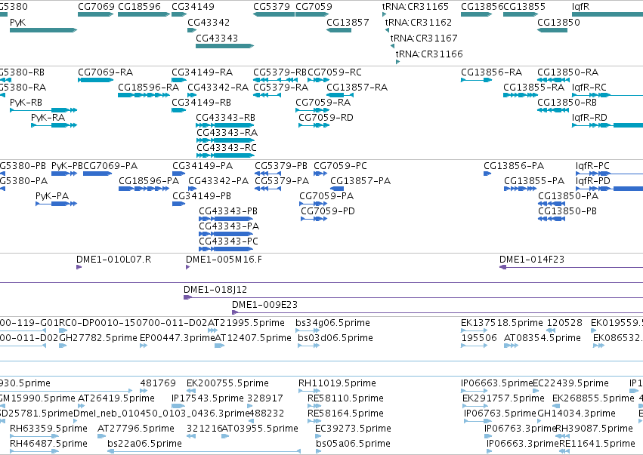Select transcript CG43342-RA
This screenshot has width=643, height=455.
pos(192,95)
